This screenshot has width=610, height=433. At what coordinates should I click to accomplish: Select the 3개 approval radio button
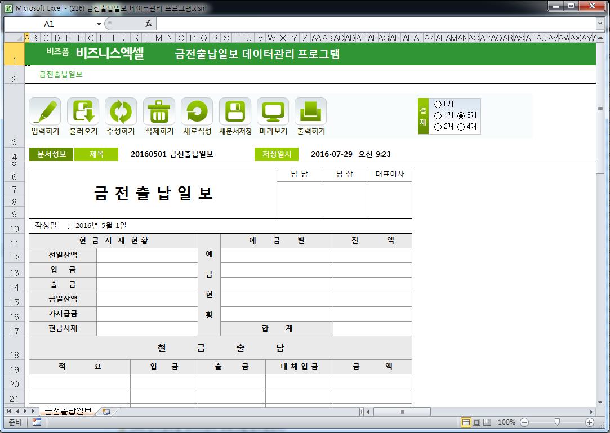[x=461, y=115]
